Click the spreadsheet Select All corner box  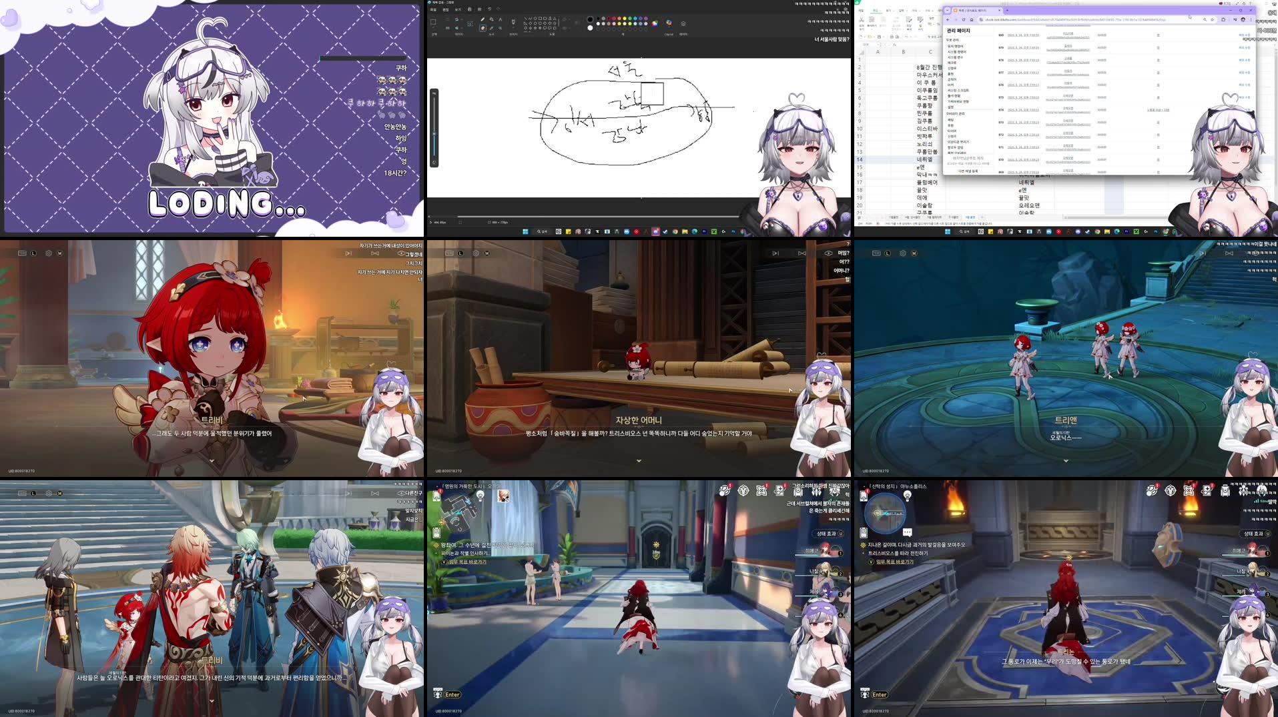click(x=860, y=51)
